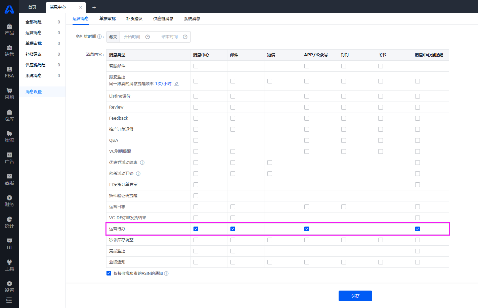
Task: Switch to 补货建议 settings tab
Action: point(134,19)
